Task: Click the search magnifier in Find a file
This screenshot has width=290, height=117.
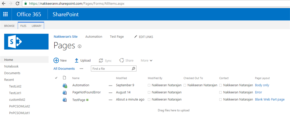Action: (x=134, y=69)
